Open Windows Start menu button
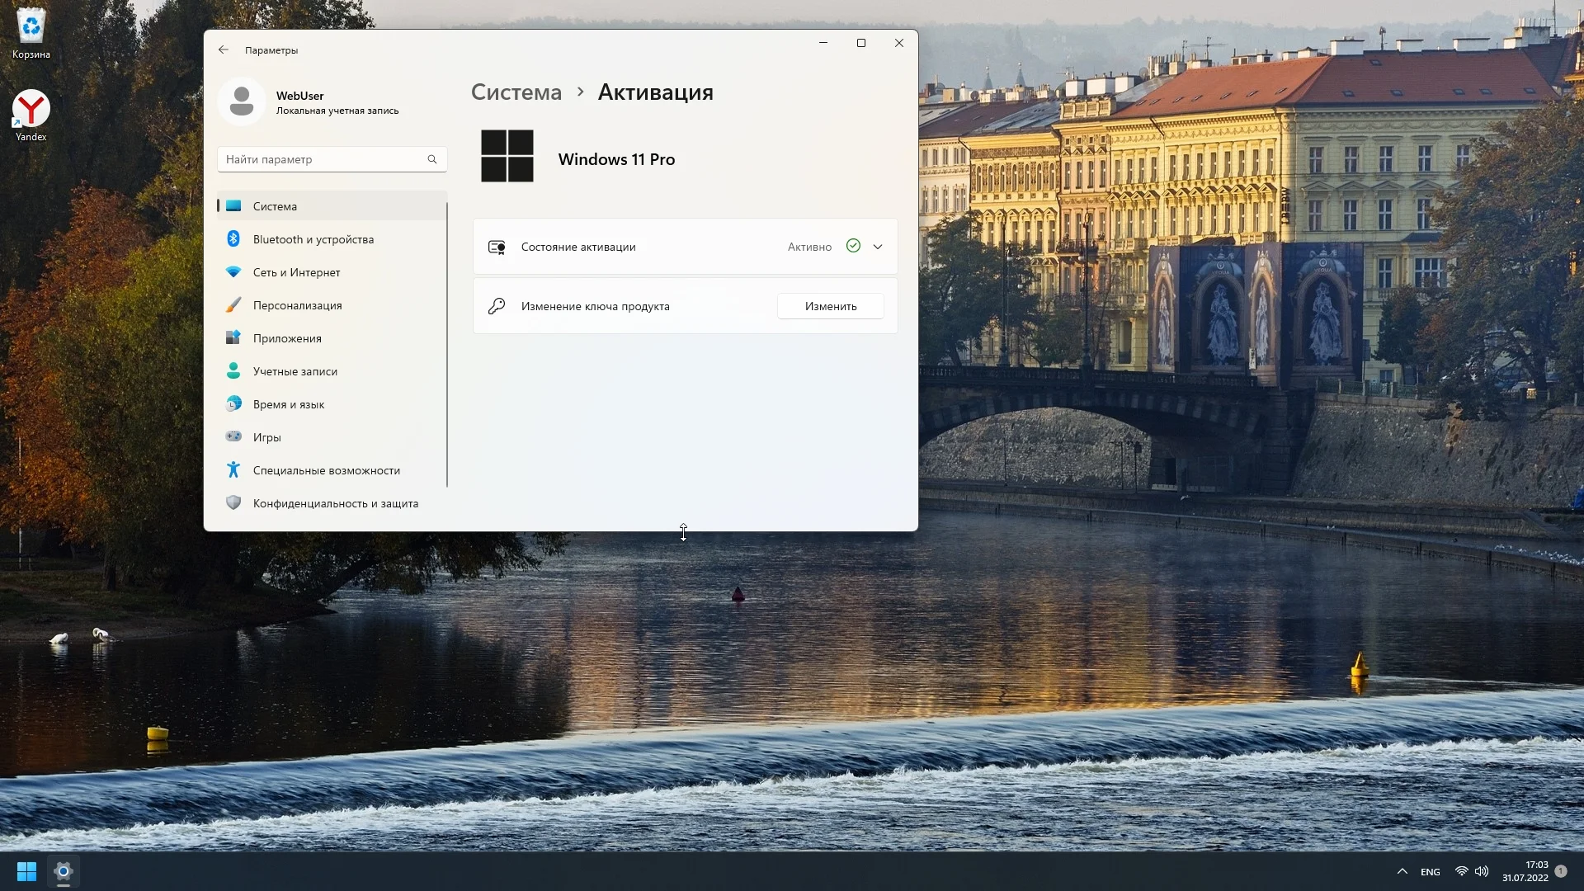This screenshot has height=891, width=1584. (x=26, y=871)
